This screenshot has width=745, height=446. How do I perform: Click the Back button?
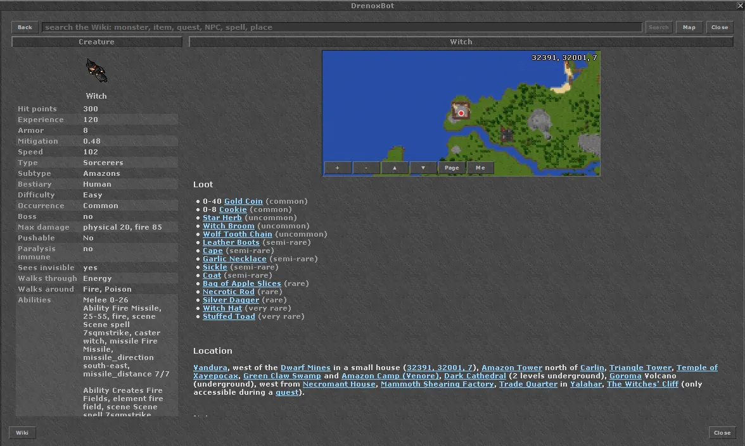pyautogui.click(x=25, y=28)
